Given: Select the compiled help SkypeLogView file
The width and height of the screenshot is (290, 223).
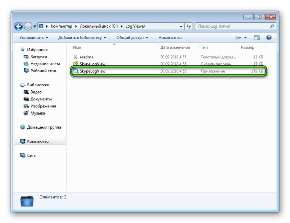Looking at the screenshot, I should pyautogui.click(x=92, y=64).
